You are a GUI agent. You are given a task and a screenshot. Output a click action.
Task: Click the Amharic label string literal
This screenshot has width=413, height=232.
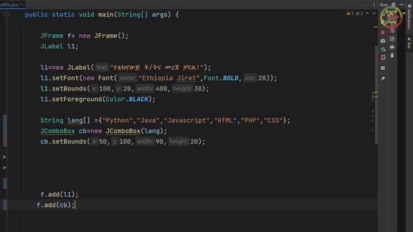click(157, 68)
